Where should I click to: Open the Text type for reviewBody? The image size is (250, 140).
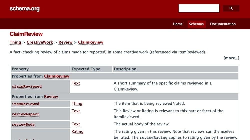point(76,124)
